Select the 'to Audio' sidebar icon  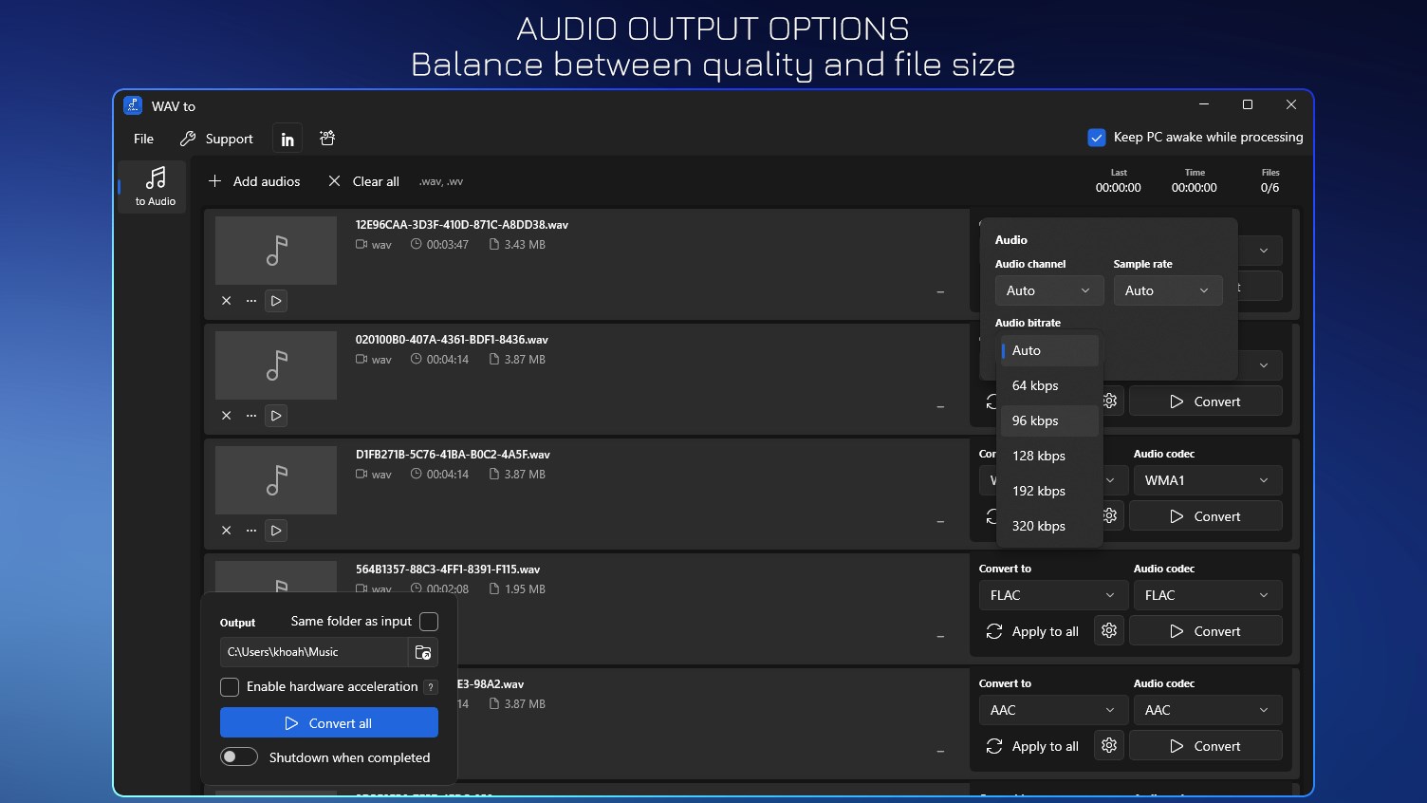click(x=153, y=186)
